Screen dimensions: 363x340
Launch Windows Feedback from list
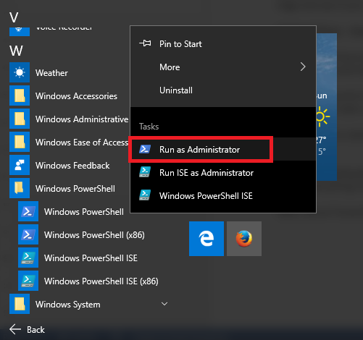72,166
